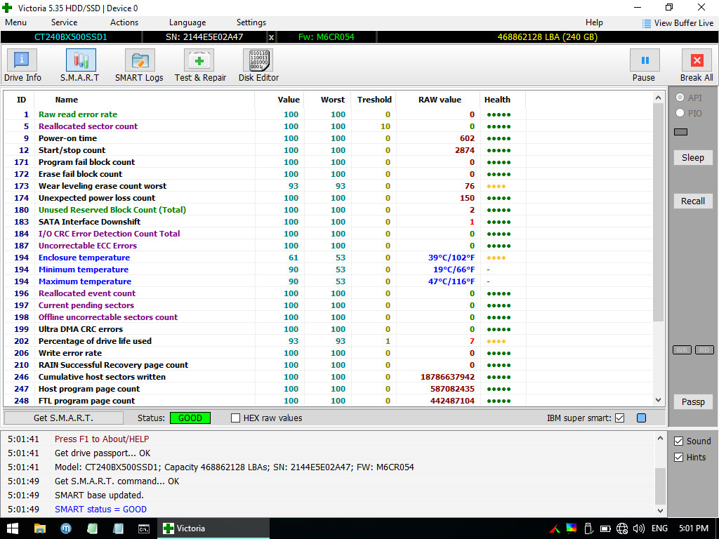Open the Test & Repair tool
This screenshot has width=719, height=539.
pyautogui.click(x=200, y=65)
